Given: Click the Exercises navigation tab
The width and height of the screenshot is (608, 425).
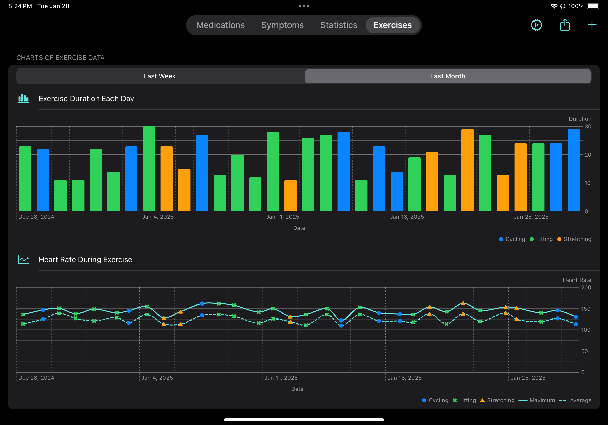Looking at the screenshot, I should click(x=393, y=25).
